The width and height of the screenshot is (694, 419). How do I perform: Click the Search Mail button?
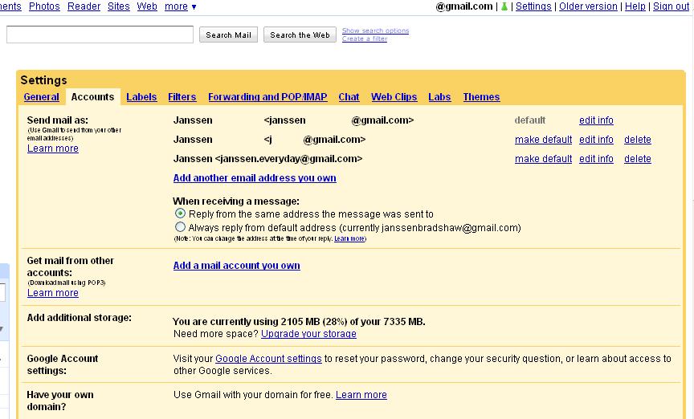click(x=228, y=35)
